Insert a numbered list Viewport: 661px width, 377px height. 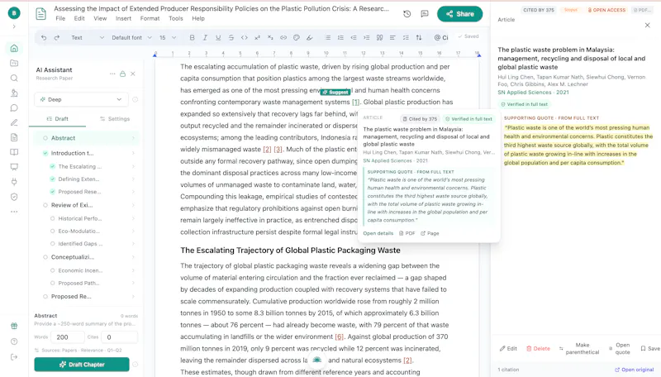[340, 37]
